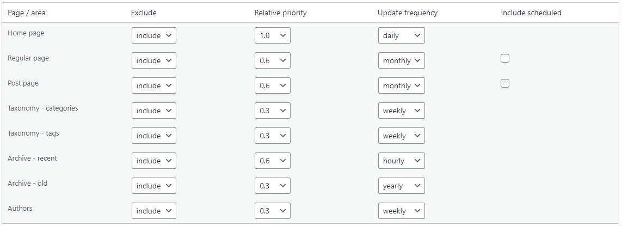Open Archive old yearly frequency dropdown
This screenshot has width=622, height=226.
click(x=401, y=186)
